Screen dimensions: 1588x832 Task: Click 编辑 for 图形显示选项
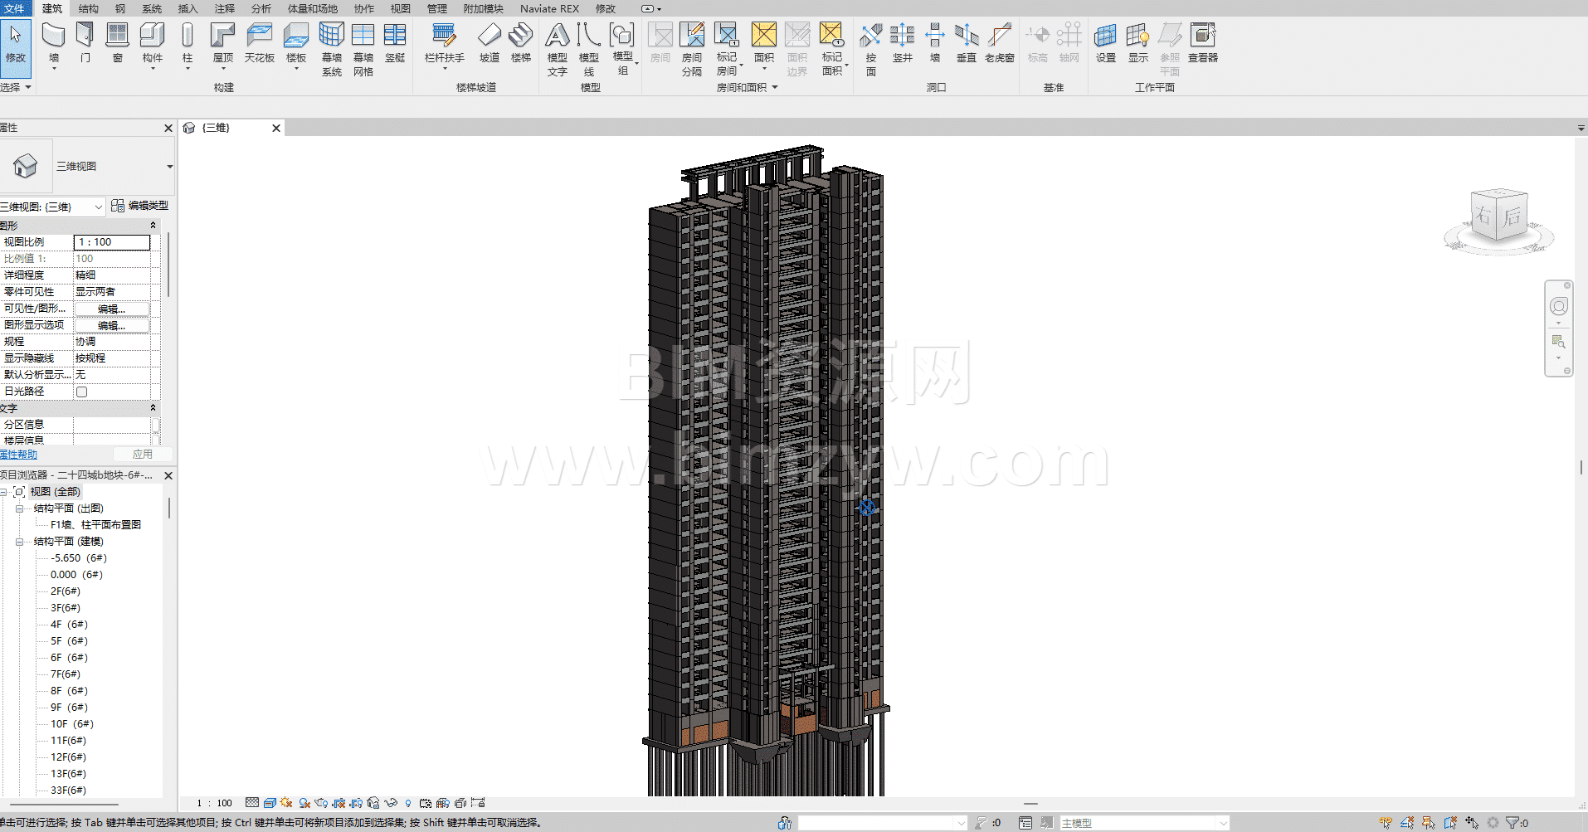click(x=112, y=325)
